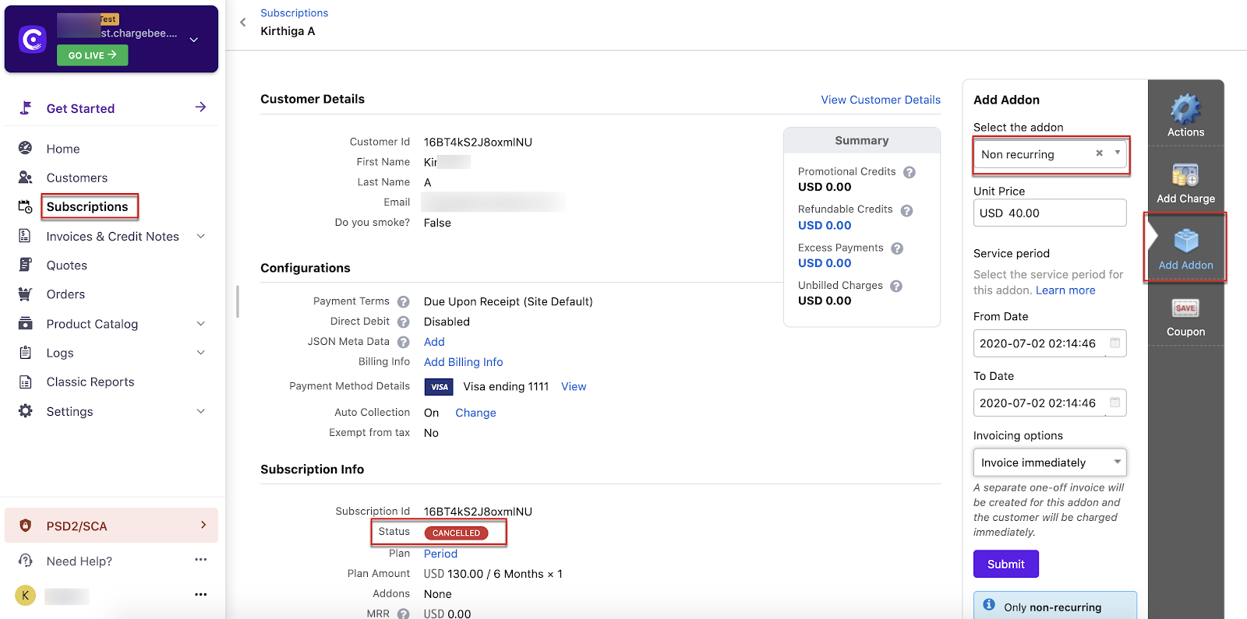The image size is (1247, 619).
Task: Click the Promotional Credits help icon
Action: 909,172
